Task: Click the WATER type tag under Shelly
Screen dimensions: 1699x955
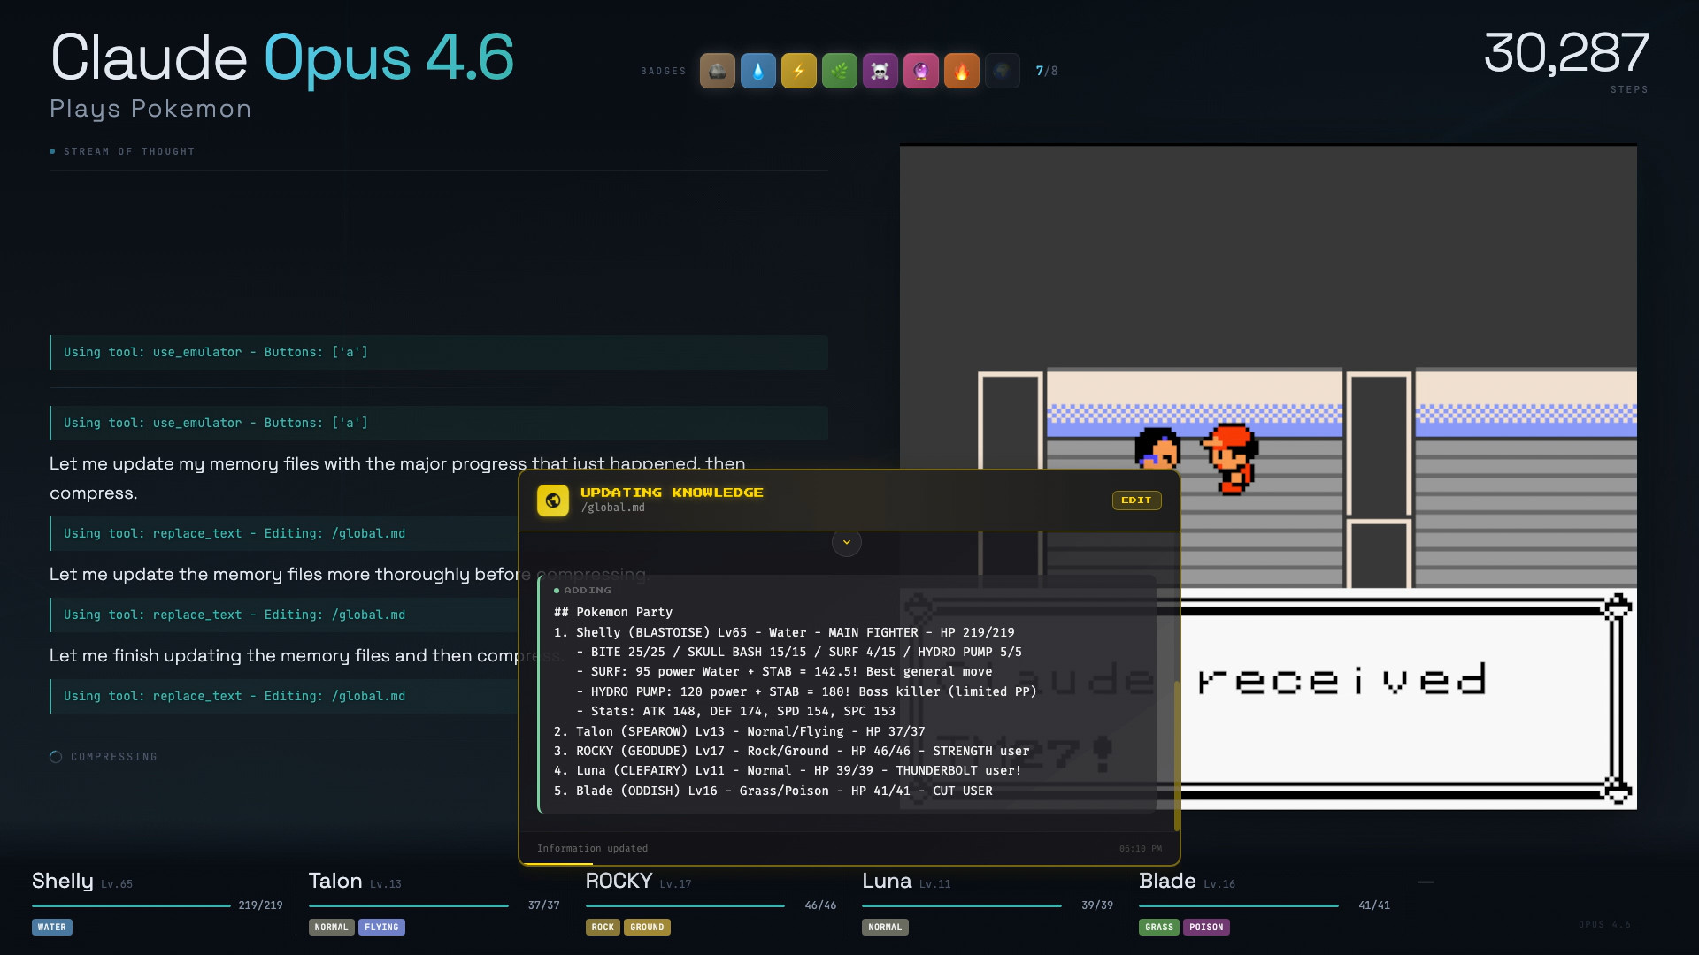Action: [52, 927]
